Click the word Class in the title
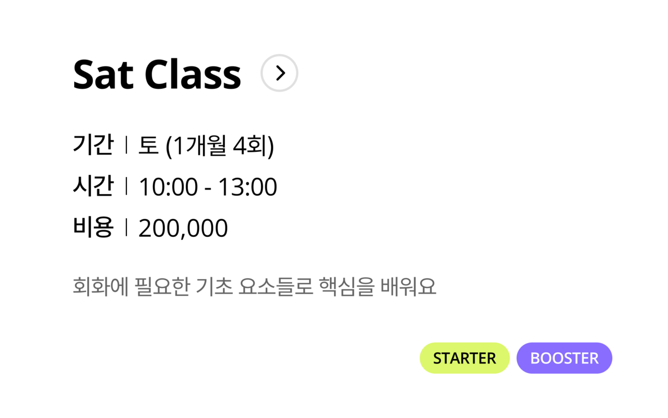 (x=193, y=74)
